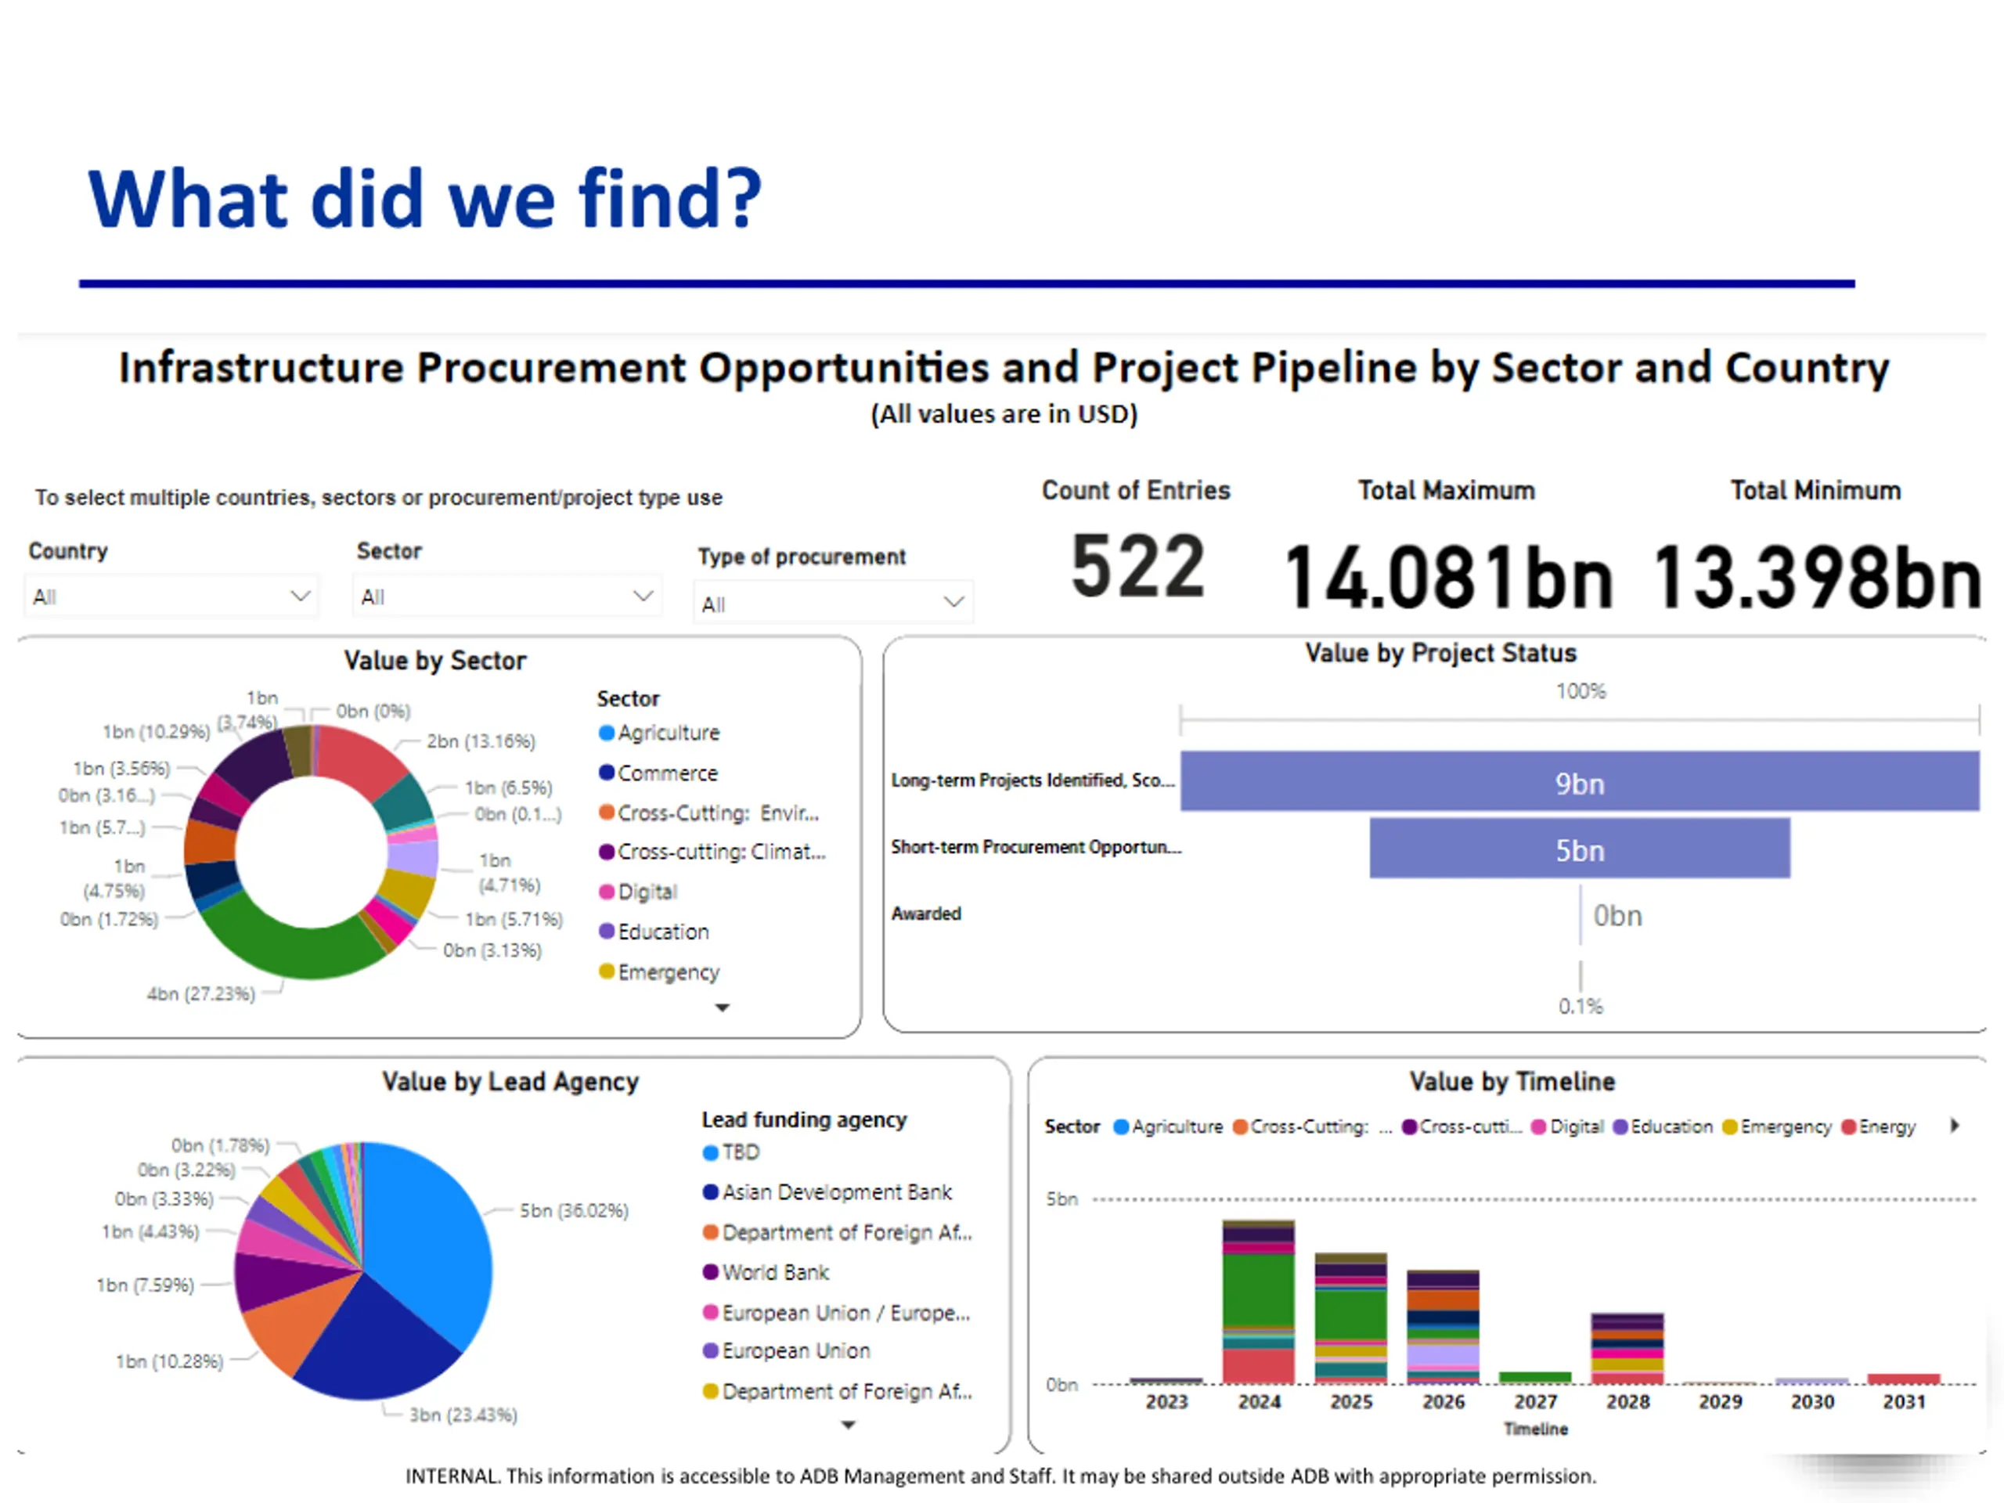2004x1503 pixels.
Task: Click TBD in Lead funding agency legend
Action: pyautogui.click(x=741, y=1152)
